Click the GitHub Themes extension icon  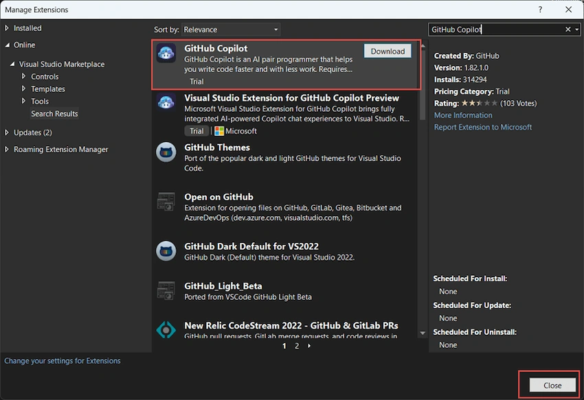click(166, 152)
